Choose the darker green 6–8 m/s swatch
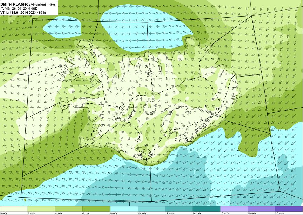Image resolution: width=303 pixels, height=215 pixels. [x=96, y=209]
